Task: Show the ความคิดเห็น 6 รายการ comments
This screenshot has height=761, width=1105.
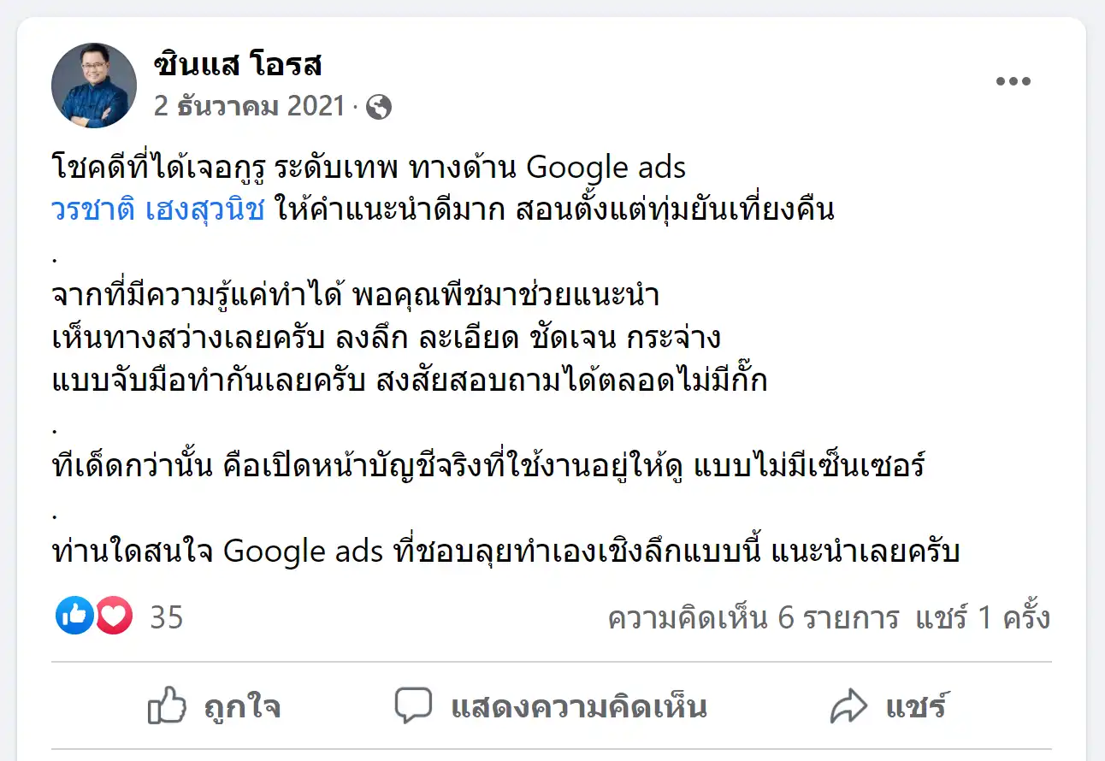Action: [753, 617]
